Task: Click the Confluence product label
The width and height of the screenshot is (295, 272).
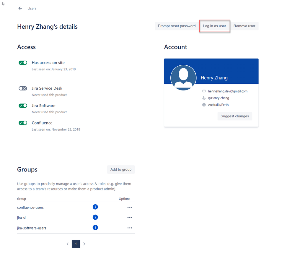Action: point(42,123)
